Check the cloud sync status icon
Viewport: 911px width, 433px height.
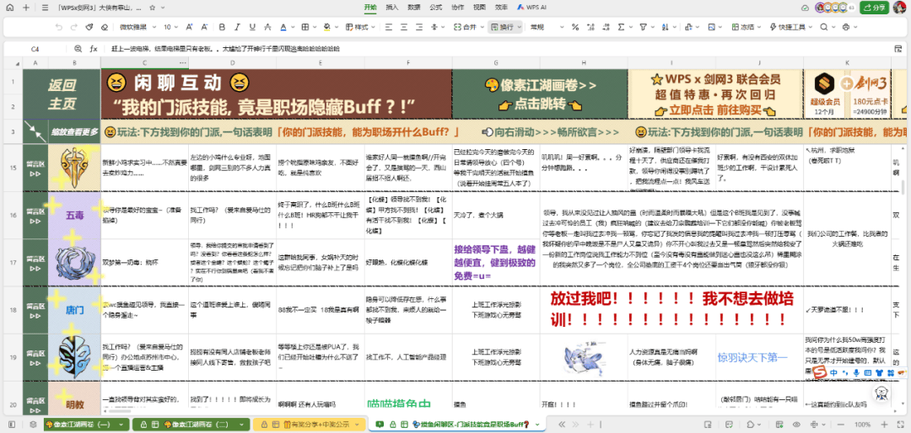point(806,8)
